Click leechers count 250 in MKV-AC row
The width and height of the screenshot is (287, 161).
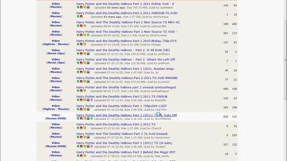tap(235, 24)
